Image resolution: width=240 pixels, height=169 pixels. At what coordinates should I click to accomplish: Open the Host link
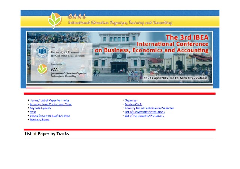click(33, 112)
